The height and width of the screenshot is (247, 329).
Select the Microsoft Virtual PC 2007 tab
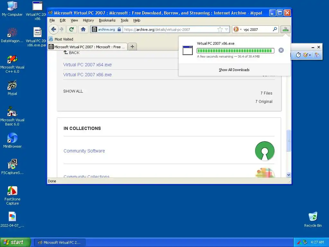pos(87,47)
